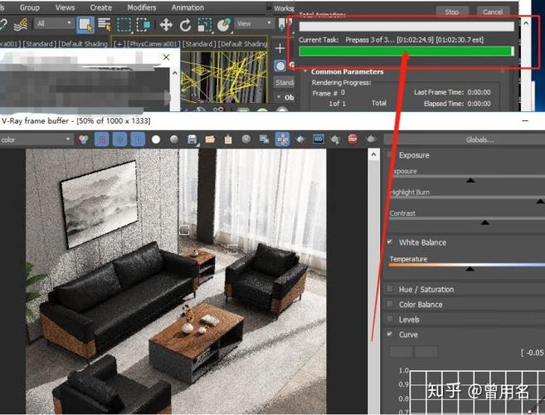Enable the Hue / Saturation checkbox

(391, 289)
